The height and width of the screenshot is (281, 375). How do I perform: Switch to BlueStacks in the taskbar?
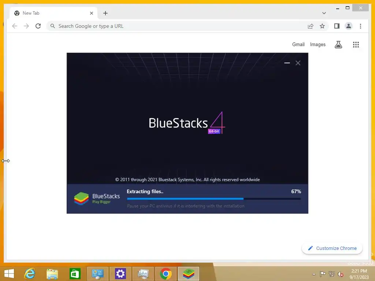tap(189, 274)
